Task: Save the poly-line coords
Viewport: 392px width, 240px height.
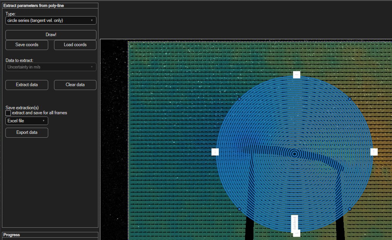Action: click(27, 45)
